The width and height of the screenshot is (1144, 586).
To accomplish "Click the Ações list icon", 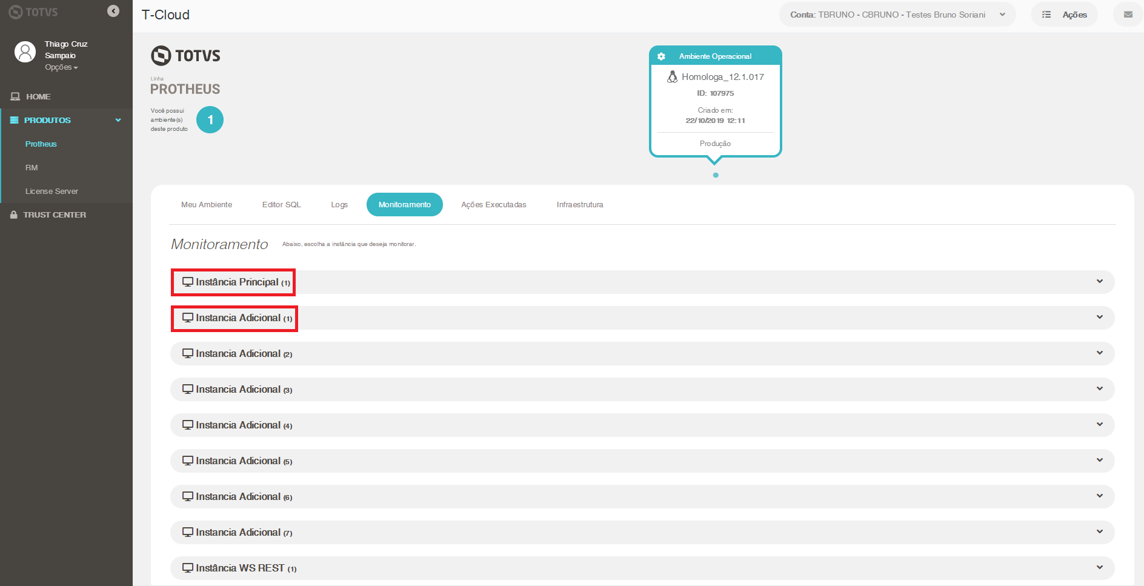I will click(1046, 15).
